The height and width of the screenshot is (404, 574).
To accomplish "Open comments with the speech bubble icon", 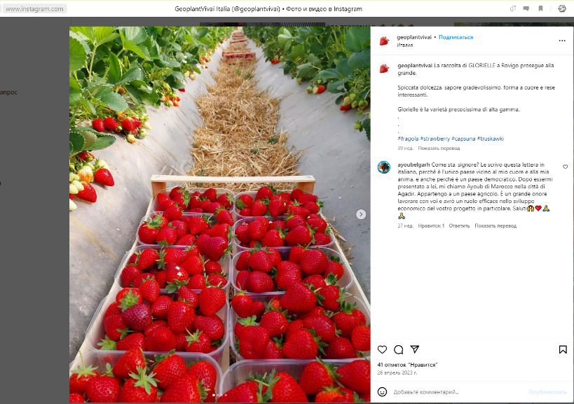I will click(398, 349).
